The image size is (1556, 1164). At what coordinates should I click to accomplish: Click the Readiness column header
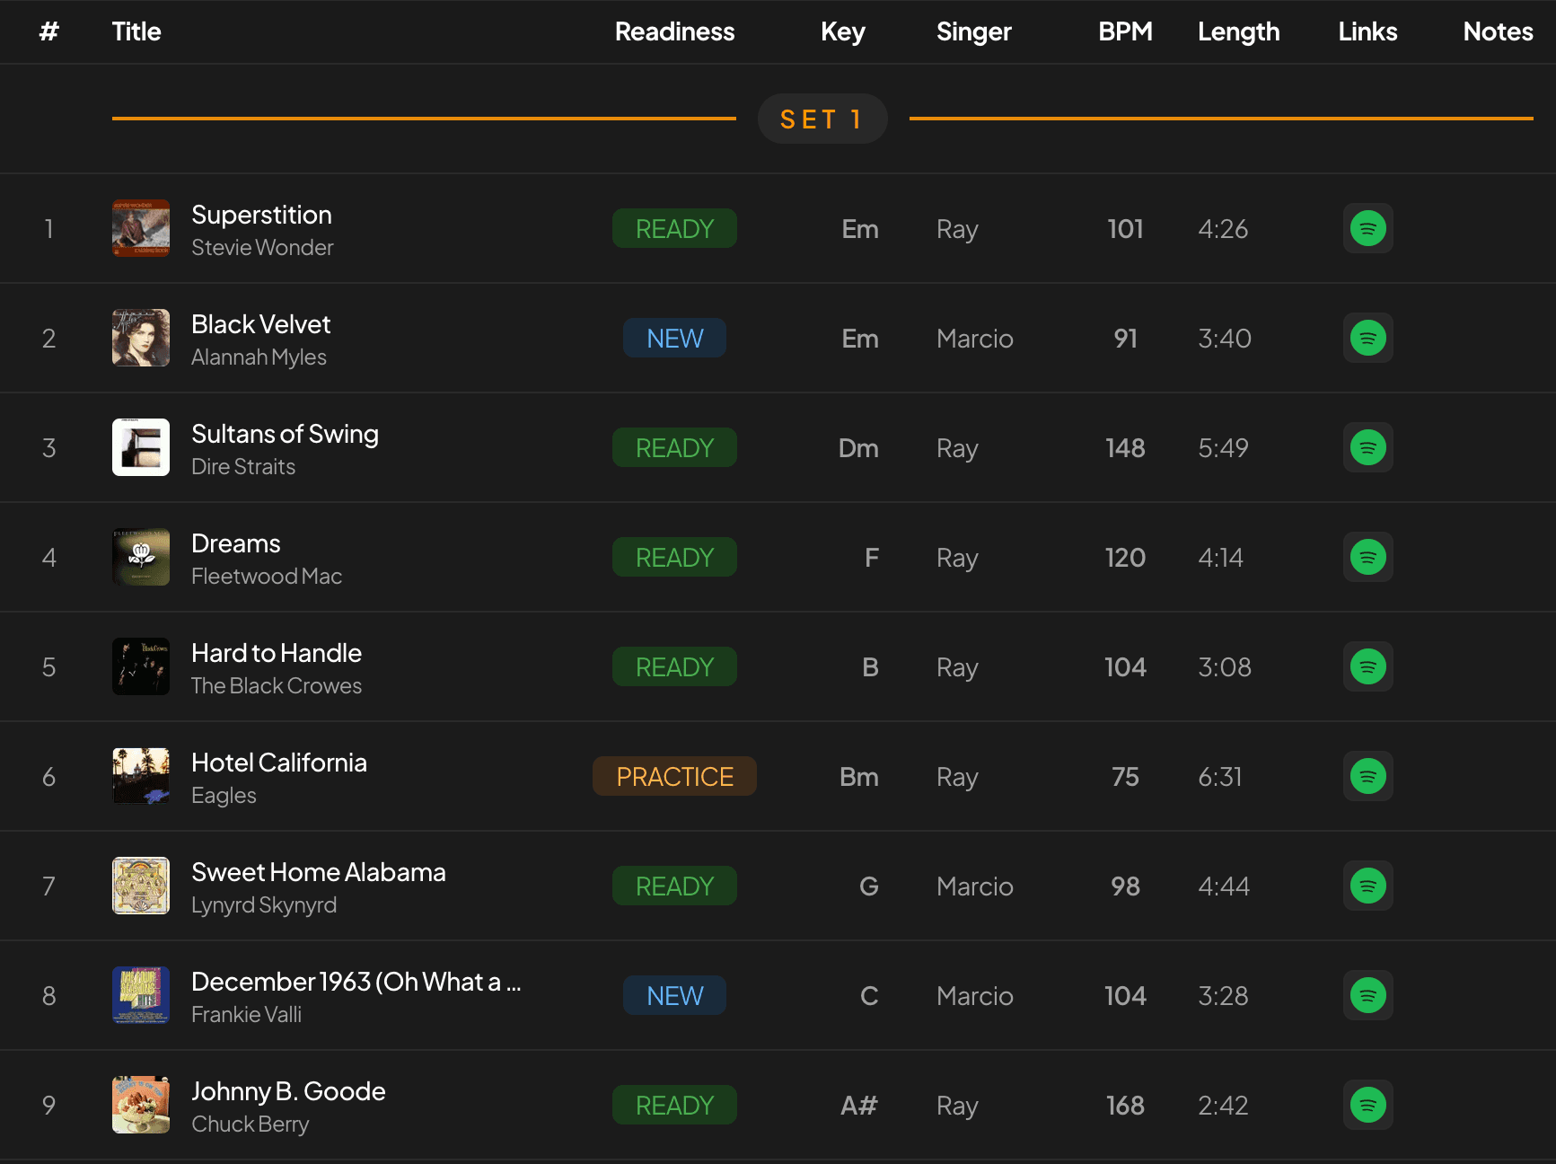[674, 31]
